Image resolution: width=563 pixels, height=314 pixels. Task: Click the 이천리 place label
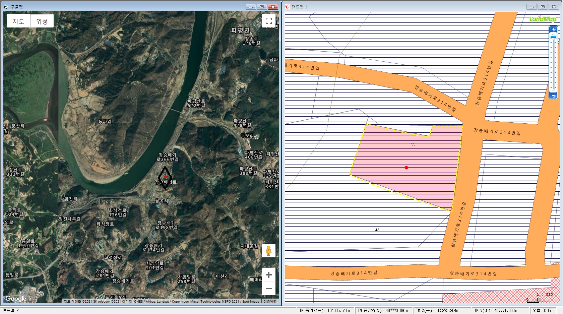pyautogui.click(x=222, y=276)
